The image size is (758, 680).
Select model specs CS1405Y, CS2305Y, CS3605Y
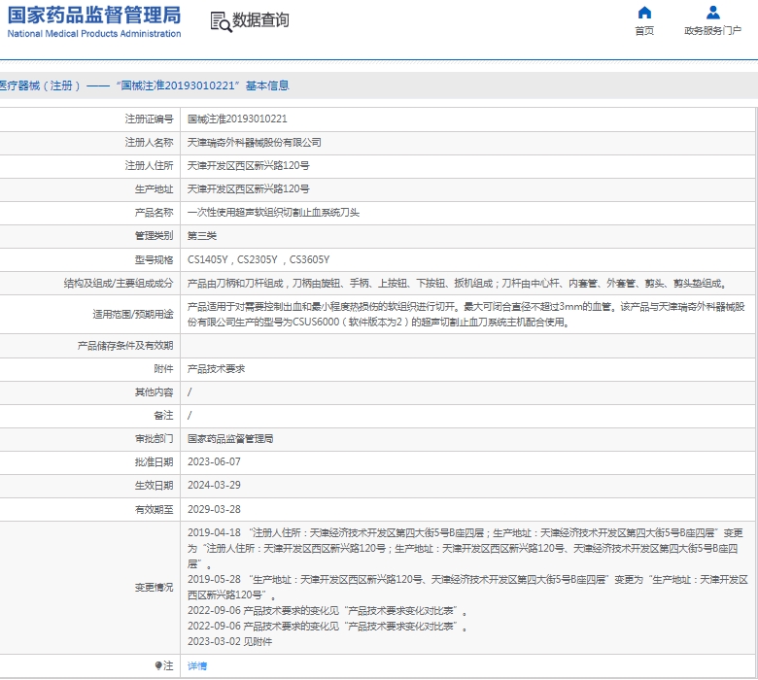[x=258, y=260]
